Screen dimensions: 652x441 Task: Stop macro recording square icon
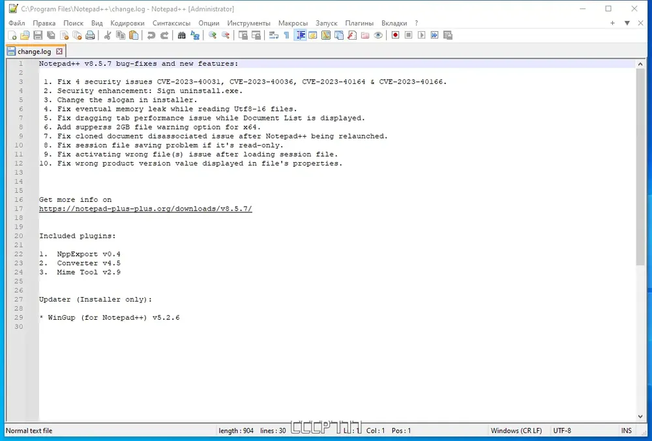coord(408,35)
